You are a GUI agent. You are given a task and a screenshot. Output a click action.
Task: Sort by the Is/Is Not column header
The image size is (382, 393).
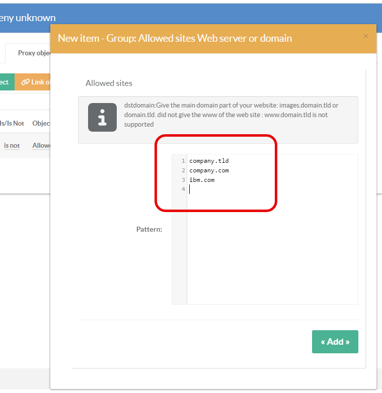tap(12, 123)
